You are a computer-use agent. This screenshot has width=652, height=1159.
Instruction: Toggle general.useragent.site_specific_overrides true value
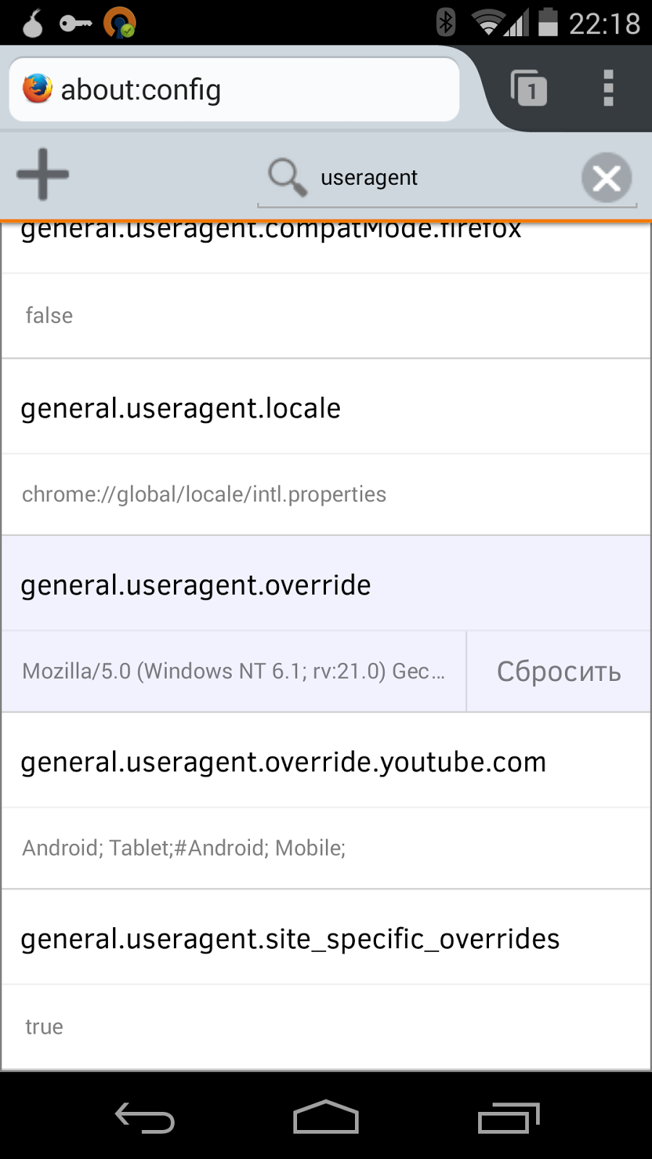(326, 1026)
